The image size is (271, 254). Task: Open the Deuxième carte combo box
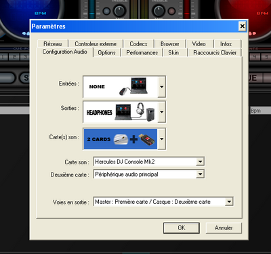(x=149, y=175)
